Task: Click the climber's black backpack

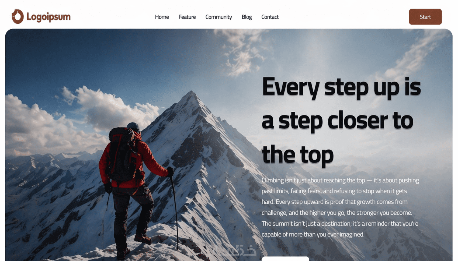Action: click(123, 155)
